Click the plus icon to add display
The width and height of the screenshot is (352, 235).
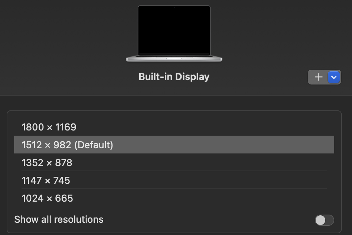pos(318,77)
